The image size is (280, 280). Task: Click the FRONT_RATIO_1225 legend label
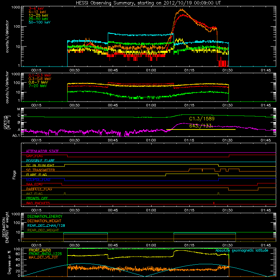(45, 254)
